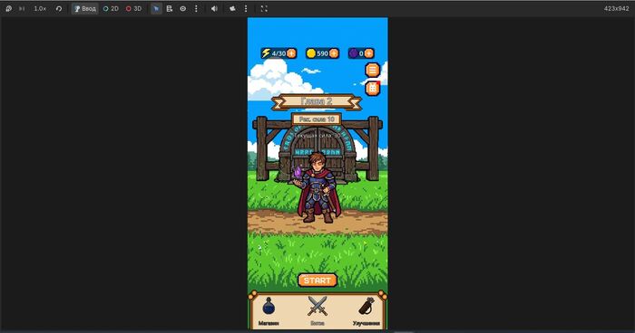Open the calendar button with red dot
The width and height of the screenshot is (635, 333).
372,88
